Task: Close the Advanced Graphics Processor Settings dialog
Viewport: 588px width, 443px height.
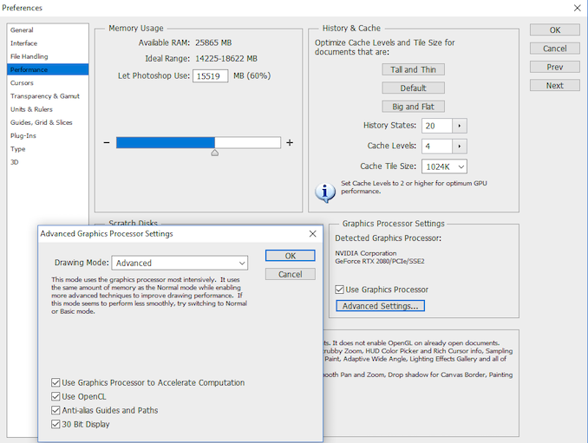Action: click(313, 234)
